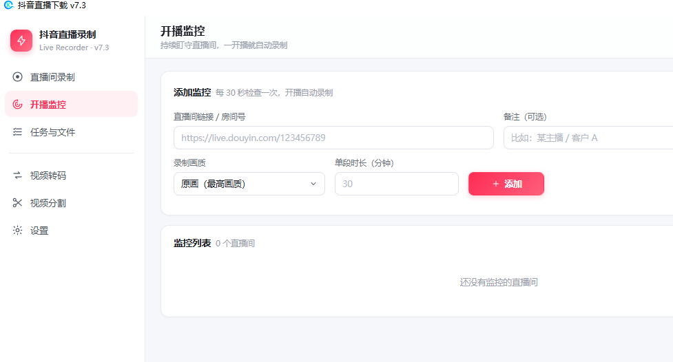Open 设置 from the sidebar
673x362 pixels.
click(71, 231)
